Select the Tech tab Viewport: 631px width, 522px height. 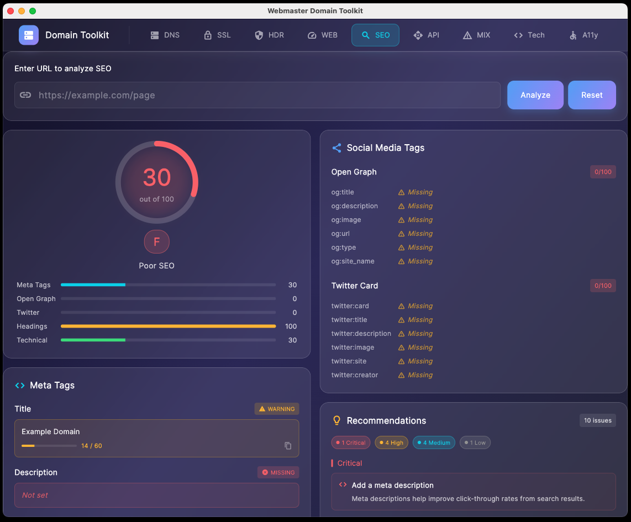point(529,35)
